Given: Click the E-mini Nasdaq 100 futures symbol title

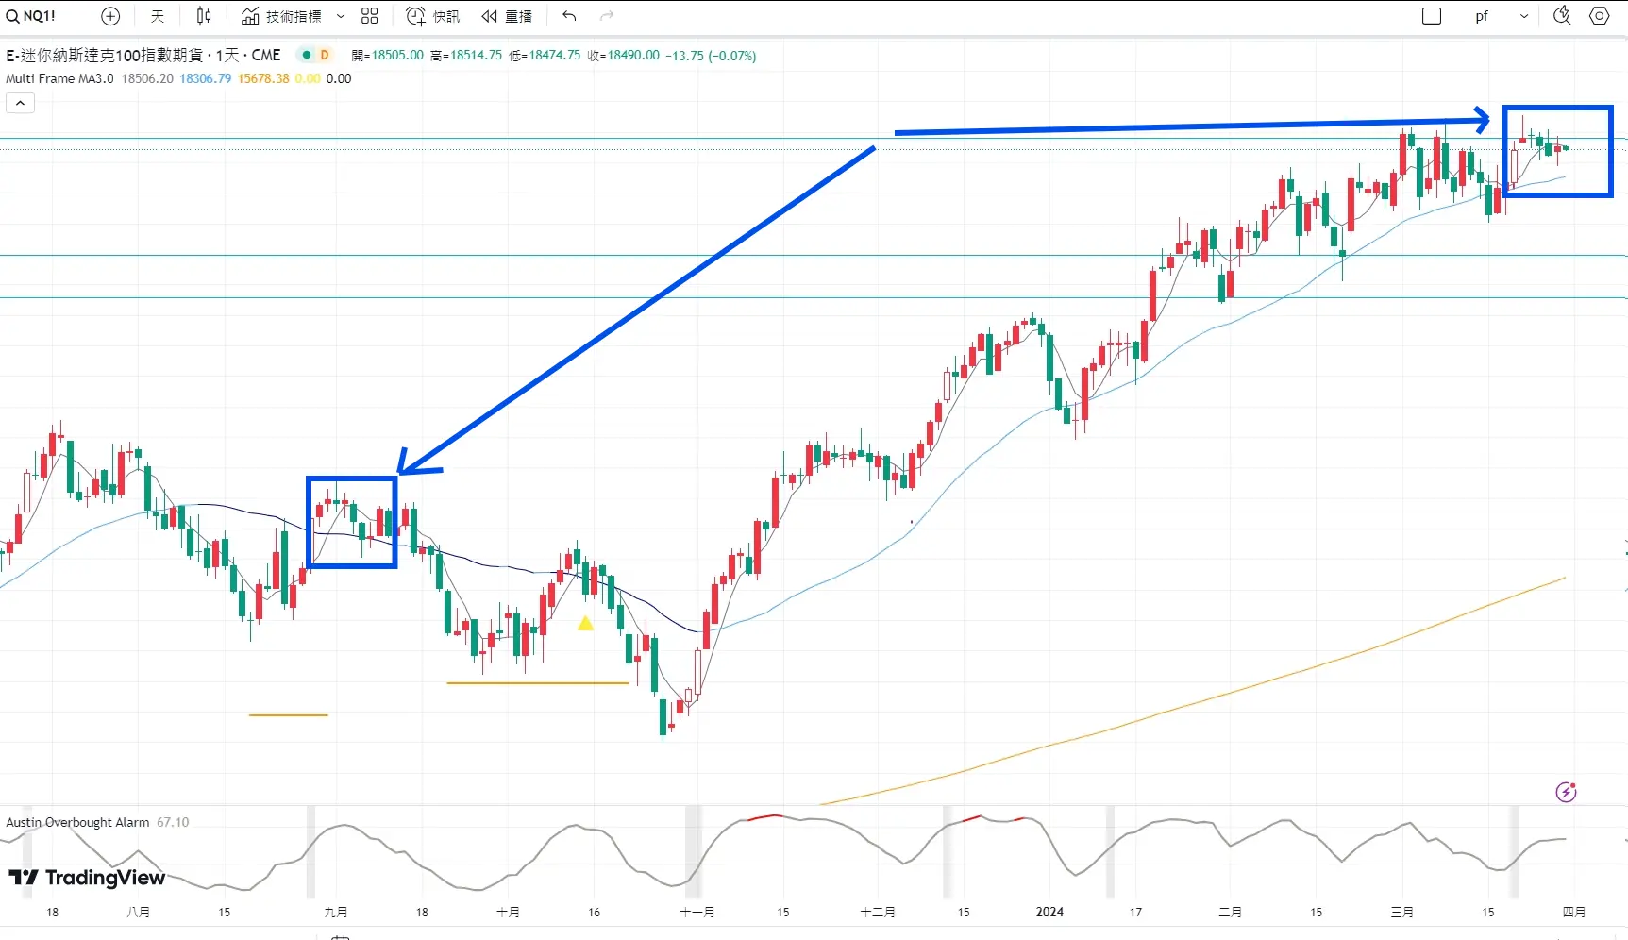Looking at the screenshot, I should 143,55.
